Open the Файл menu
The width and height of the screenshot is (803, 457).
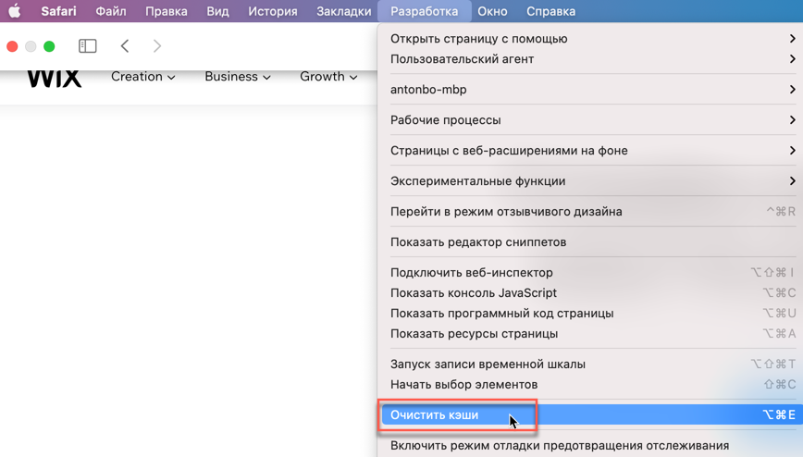pyautogui.click(x=111, y=11)
